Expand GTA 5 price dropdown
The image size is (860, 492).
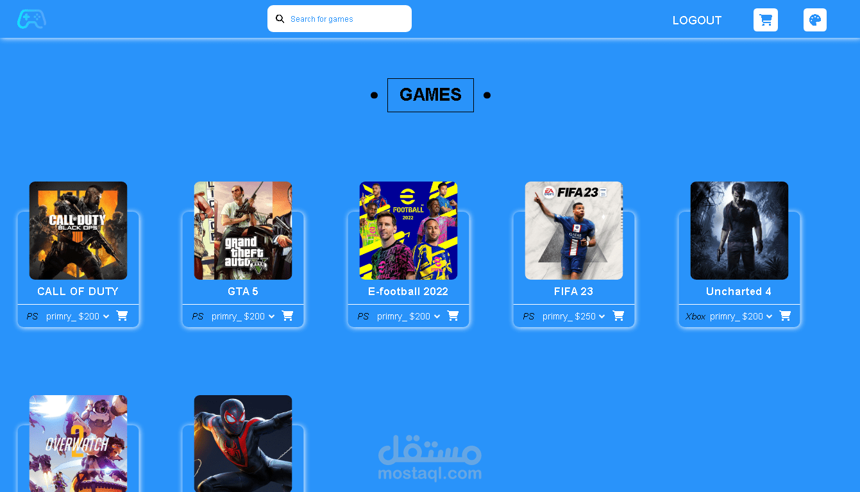[x=243, y=316]
